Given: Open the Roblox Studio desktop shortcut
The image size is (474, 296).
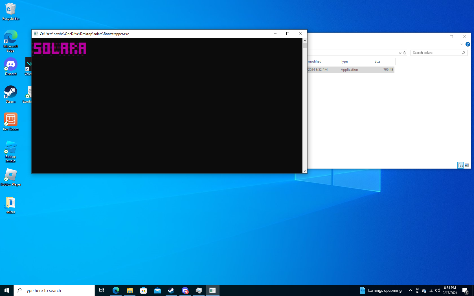Looking at the screenshot, I should click(11, 151).
